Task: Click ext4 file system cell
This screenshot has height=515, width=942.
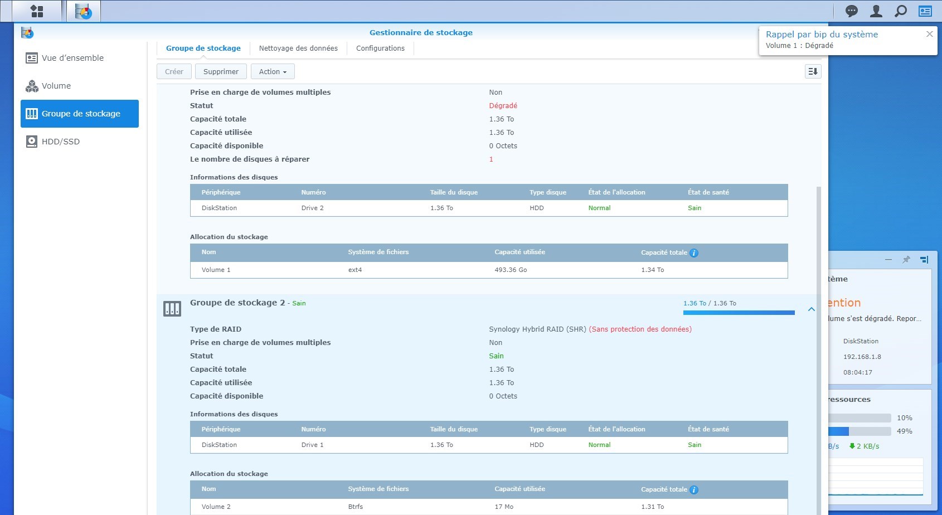Action: coord(355,270)
